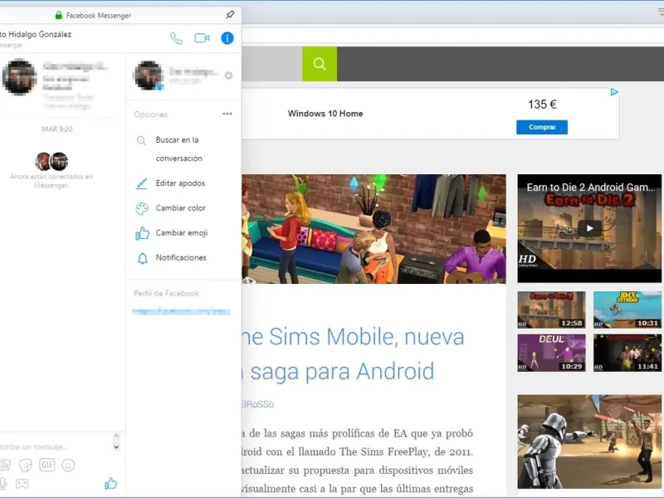Click the MAR 9:20 timestamp

pos(57,129)
